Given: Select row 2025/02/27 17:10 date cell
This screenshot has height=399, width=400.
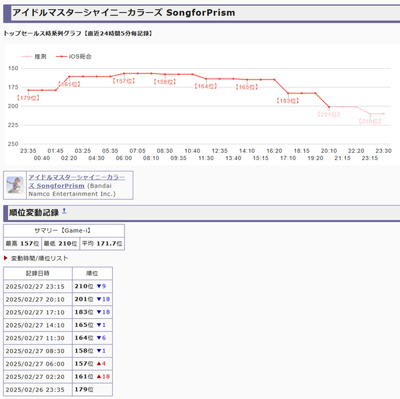Looking at the screenshot, I should 38,312.
